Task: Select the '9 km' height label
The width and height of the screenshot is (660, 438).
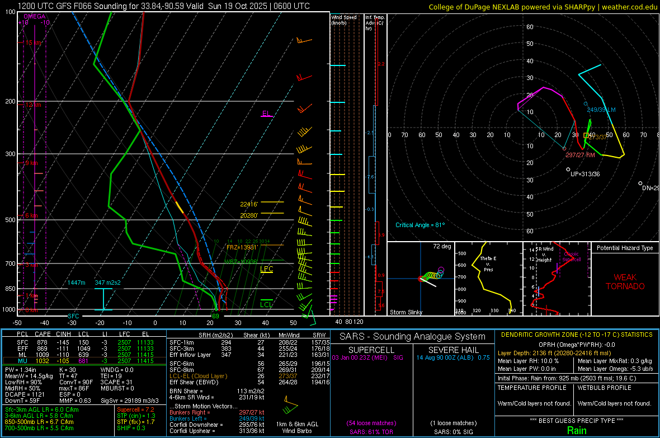Action: click(x=31, y=163)
